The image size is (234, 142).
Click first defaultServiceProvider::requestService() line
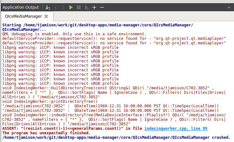click(114, 39)
